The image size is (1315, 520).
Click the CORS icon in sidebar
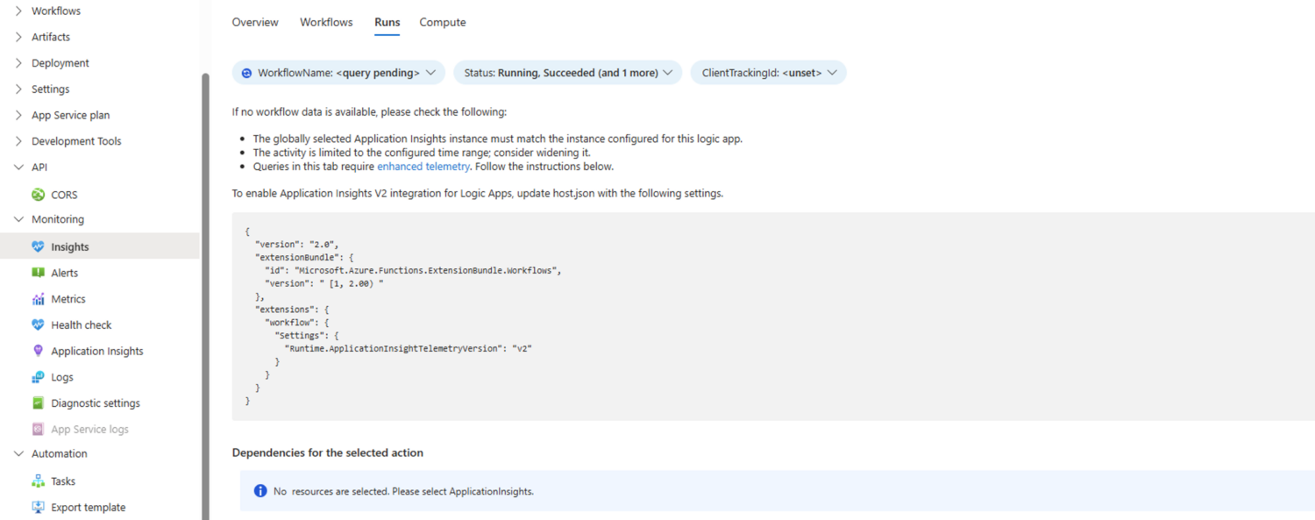38,195
